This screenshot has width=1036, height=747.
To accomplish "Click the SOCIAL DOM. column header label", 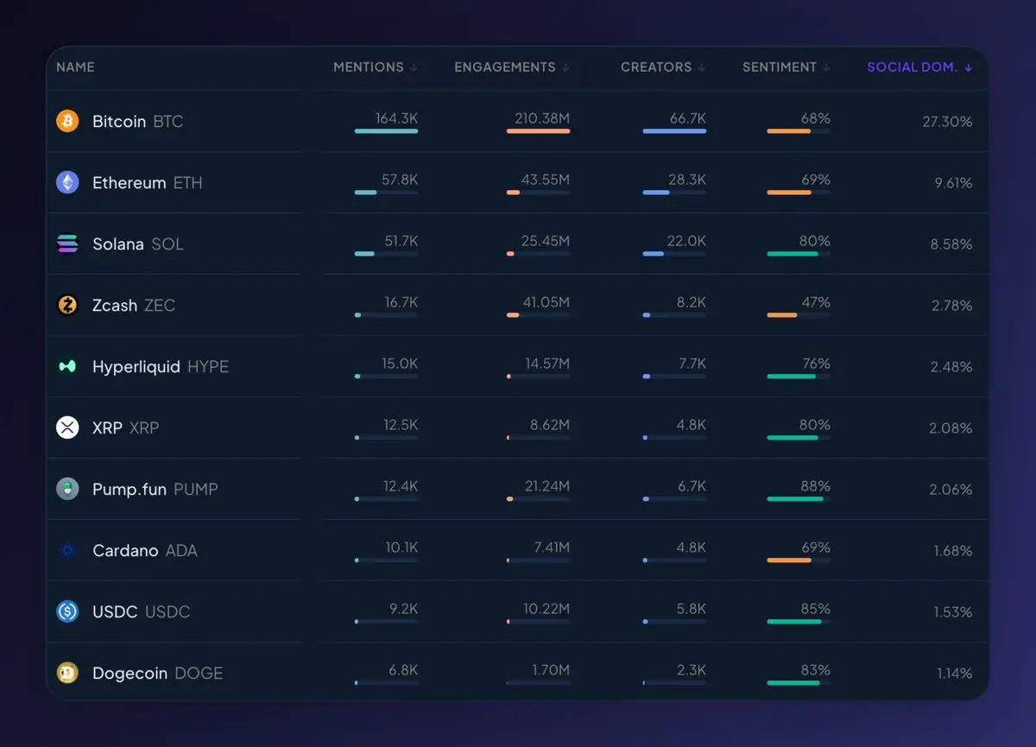I will 913,67.
